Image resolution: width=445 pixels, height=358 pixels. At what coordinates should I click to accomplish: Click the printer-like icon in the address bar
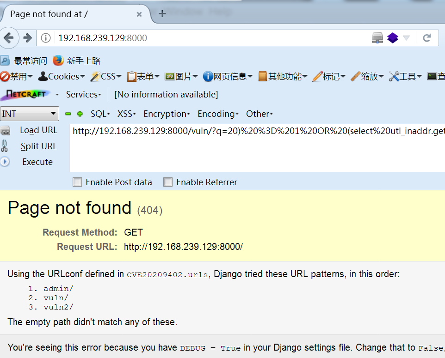[x=377, y=37]
